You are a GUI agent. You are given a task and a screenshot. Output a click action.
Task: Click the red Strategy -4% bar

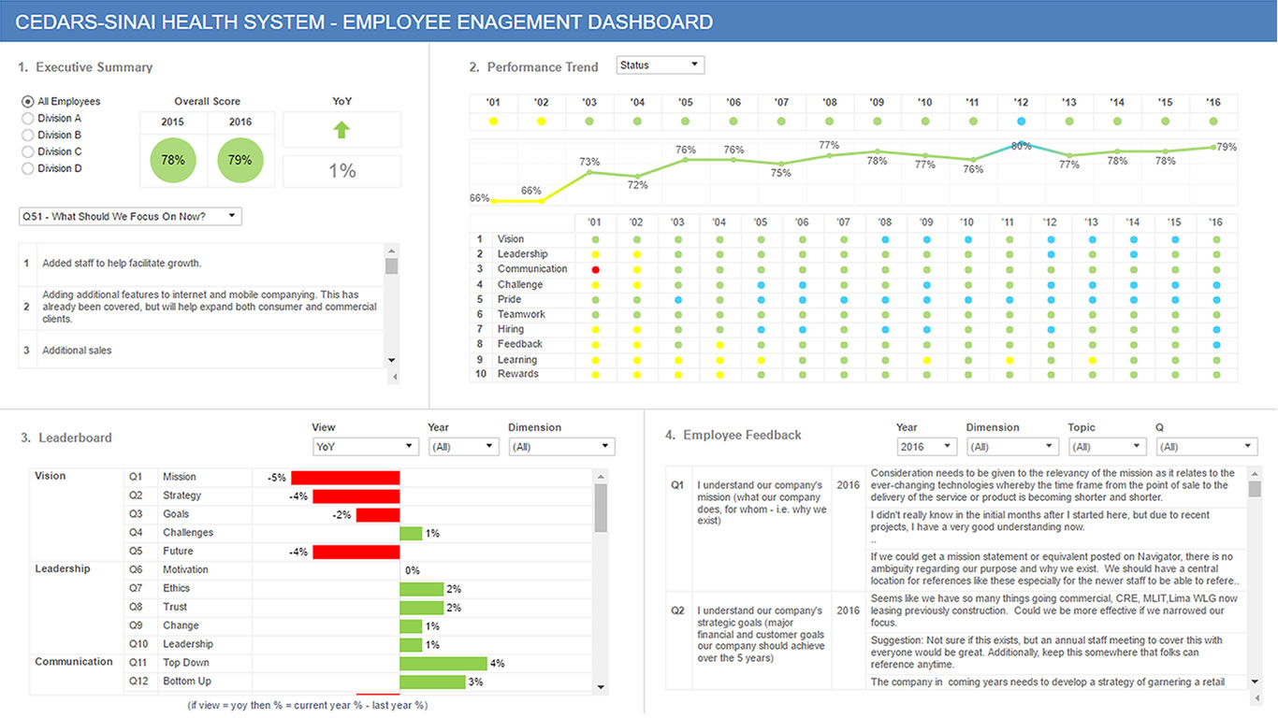pos(356,495)
